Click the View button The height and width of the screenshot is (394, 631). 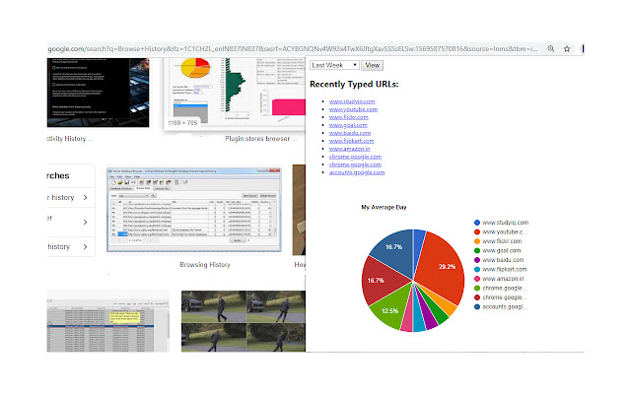pyautogui.click(x=373, y=65)
